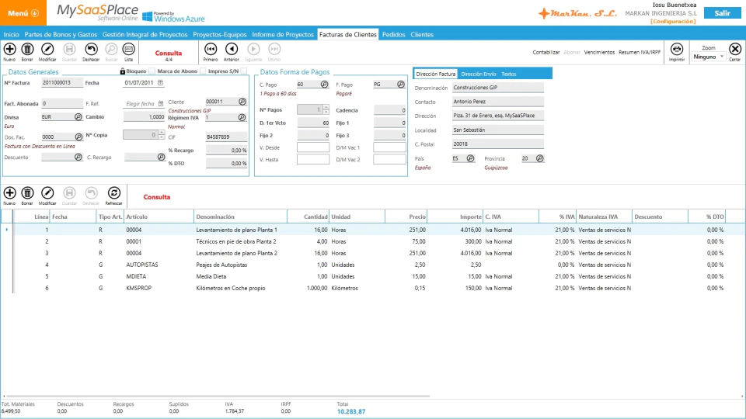
Task: Open Fecha calendar picker
Action: click(161, 83)
